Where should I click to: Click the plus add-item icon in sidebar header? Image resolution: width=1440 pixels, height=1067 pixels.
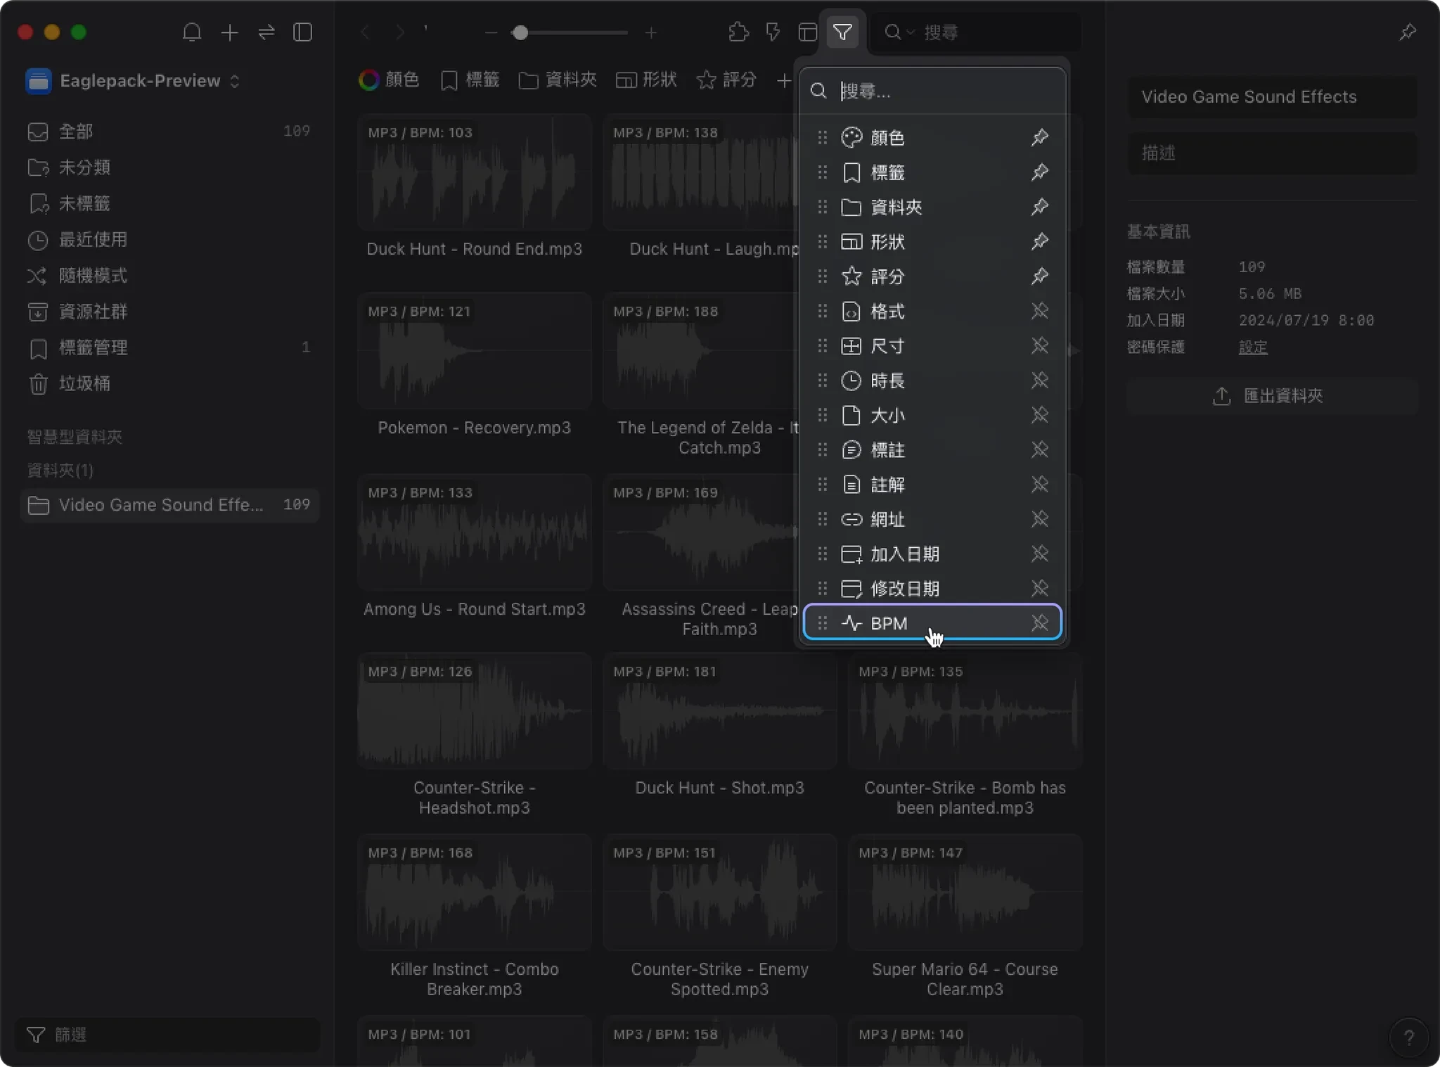[229, 32]
